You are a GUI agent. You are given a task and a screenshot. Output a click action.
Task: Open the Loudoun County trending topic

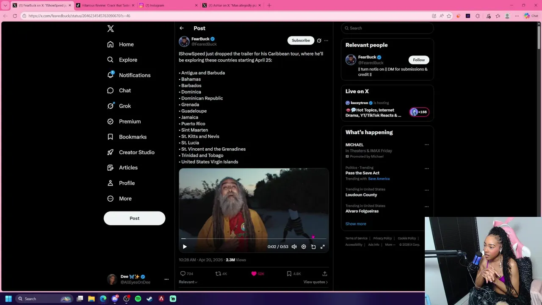click(361, 195)
